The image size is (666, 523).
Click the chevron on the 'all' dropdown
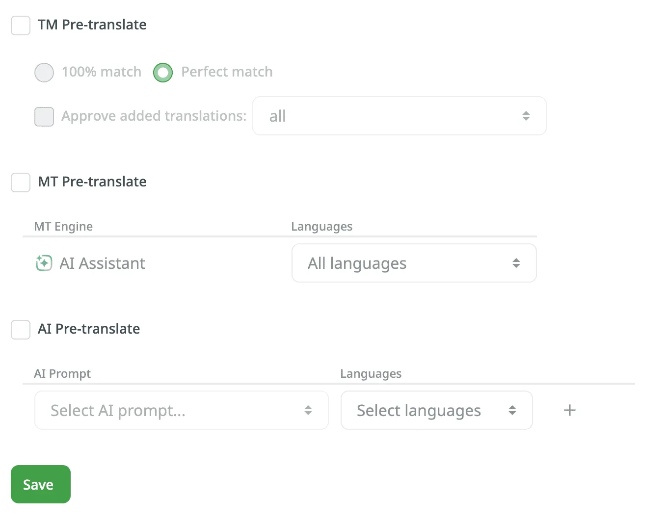pyautogui.click(x=526, y=116)
